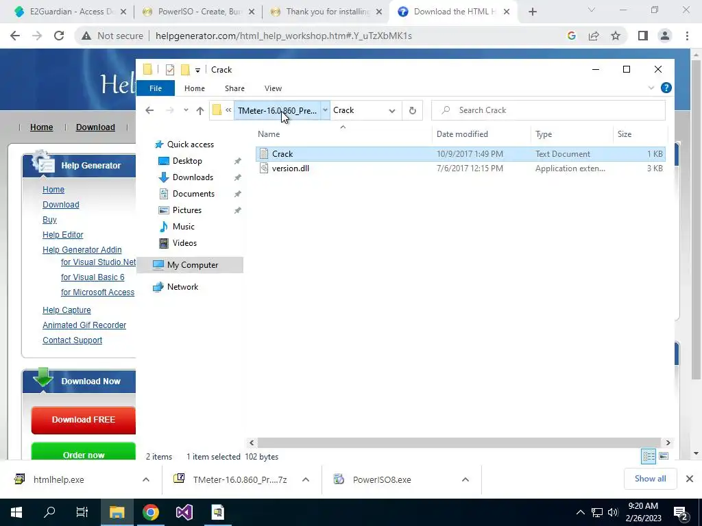Click Download FREE red button
This screenshot has height=526, width=702.
click(x=83, y=420)
